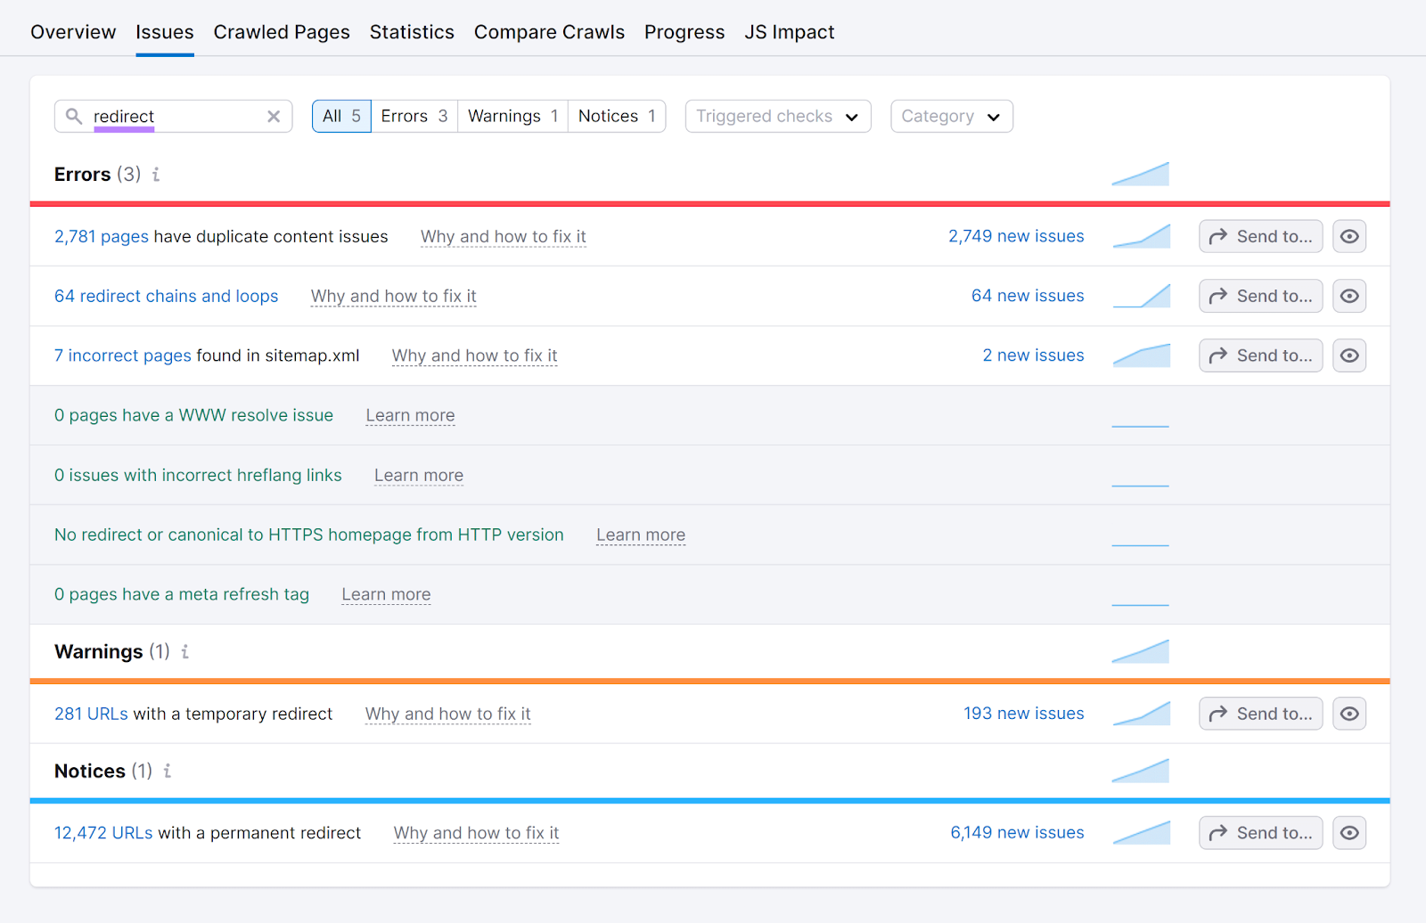
Task: Switch to the Crawled Pages tab
Action: pyautogui.click(x=282, y=32)
